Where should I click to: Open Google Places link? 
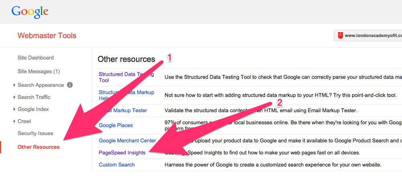pyautogui.click(x=116, y=125)
